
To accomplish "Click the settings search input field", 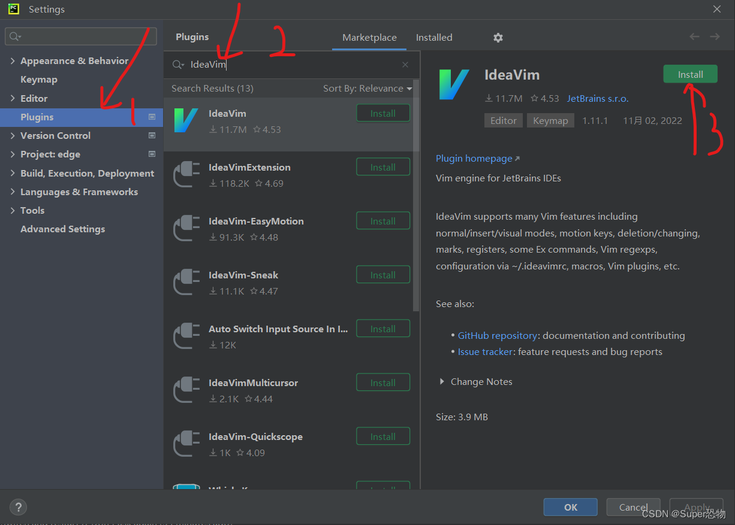I will (81, 37).
